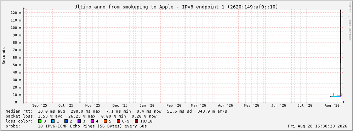This screenshot has width=353, height=131.
Task: Click the timestamp Fri Aug 28 15:30:20 2026
Action: (318, 126)
